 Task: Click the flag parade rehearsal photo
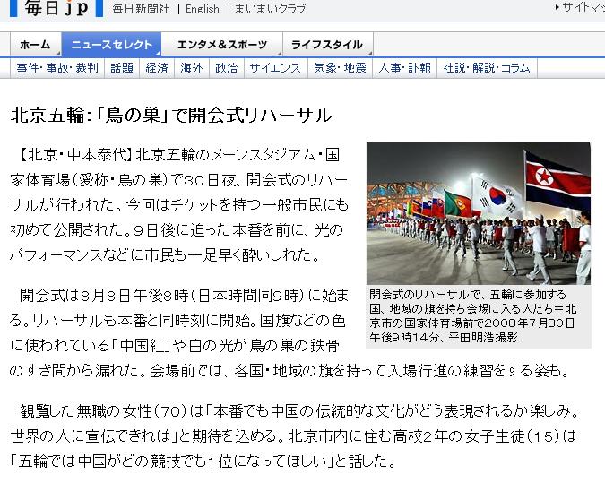click(x=478, y=213)
